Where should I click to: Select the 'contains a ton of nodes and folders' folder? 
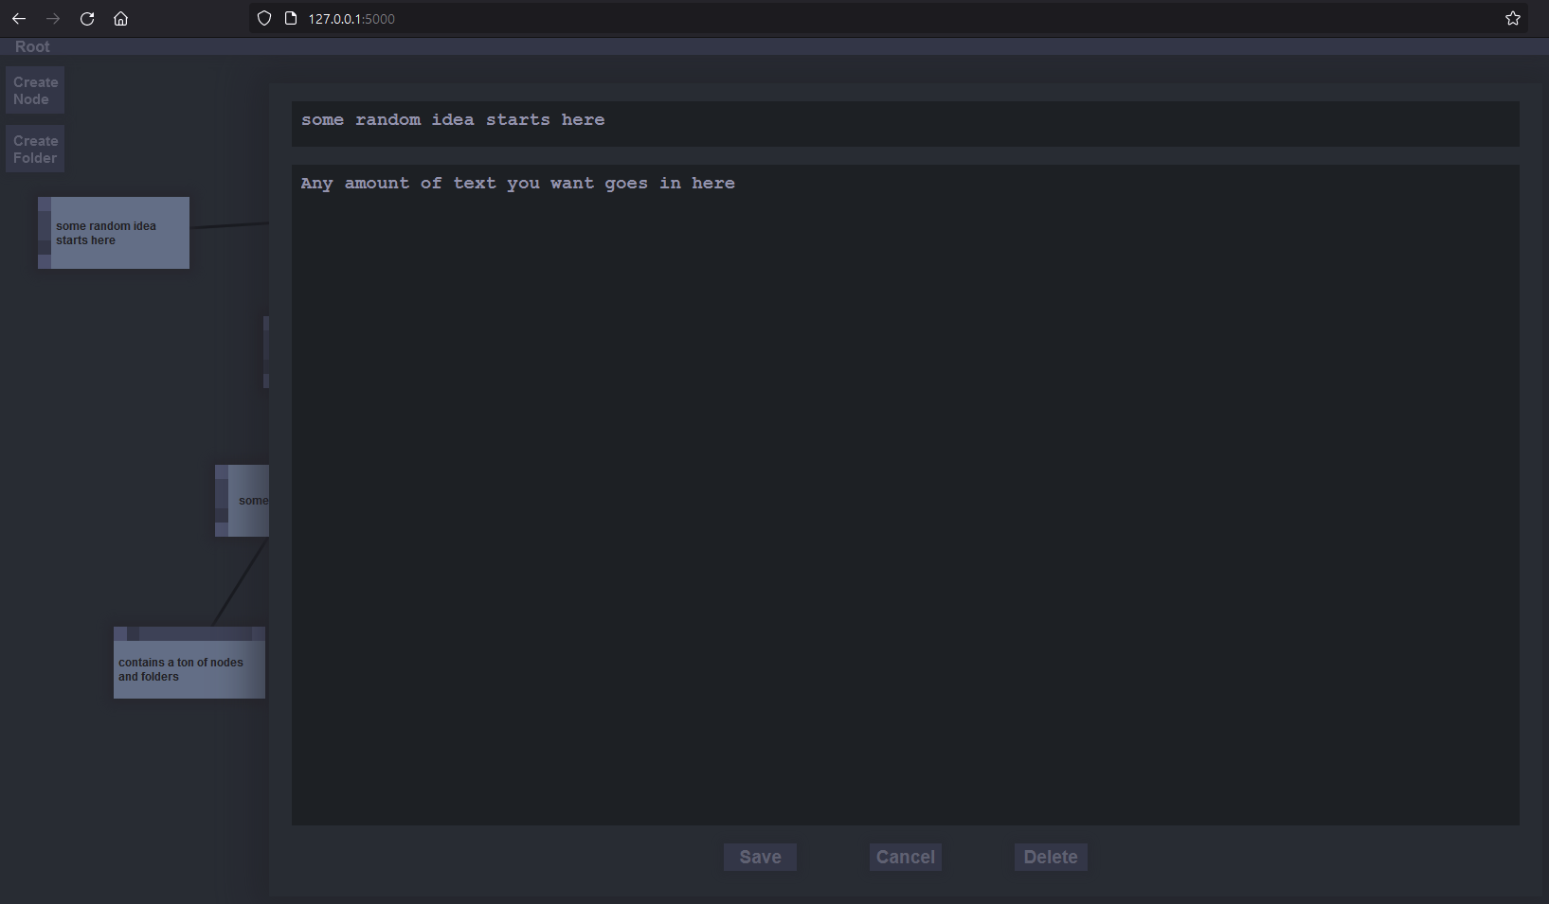pos(189,663)
